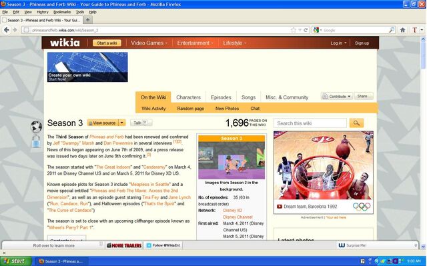Open a new tab with plus icon

(x=87, y=20)
